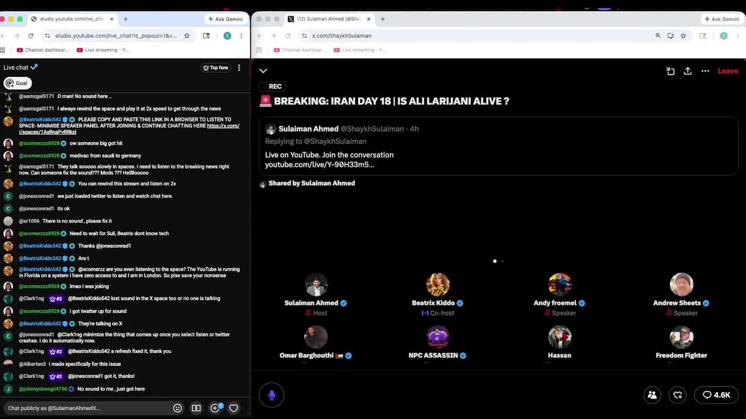
Task: Close the Sulaiman Ahmed X tab
Action: tap(368, 19)
